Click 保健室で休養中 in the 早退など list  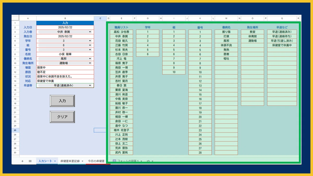pos(282,45)
